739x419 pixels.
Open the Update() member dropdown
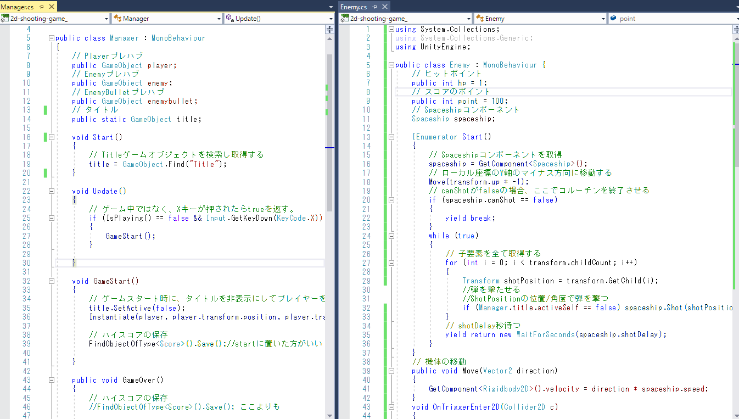tap(279, 18)
